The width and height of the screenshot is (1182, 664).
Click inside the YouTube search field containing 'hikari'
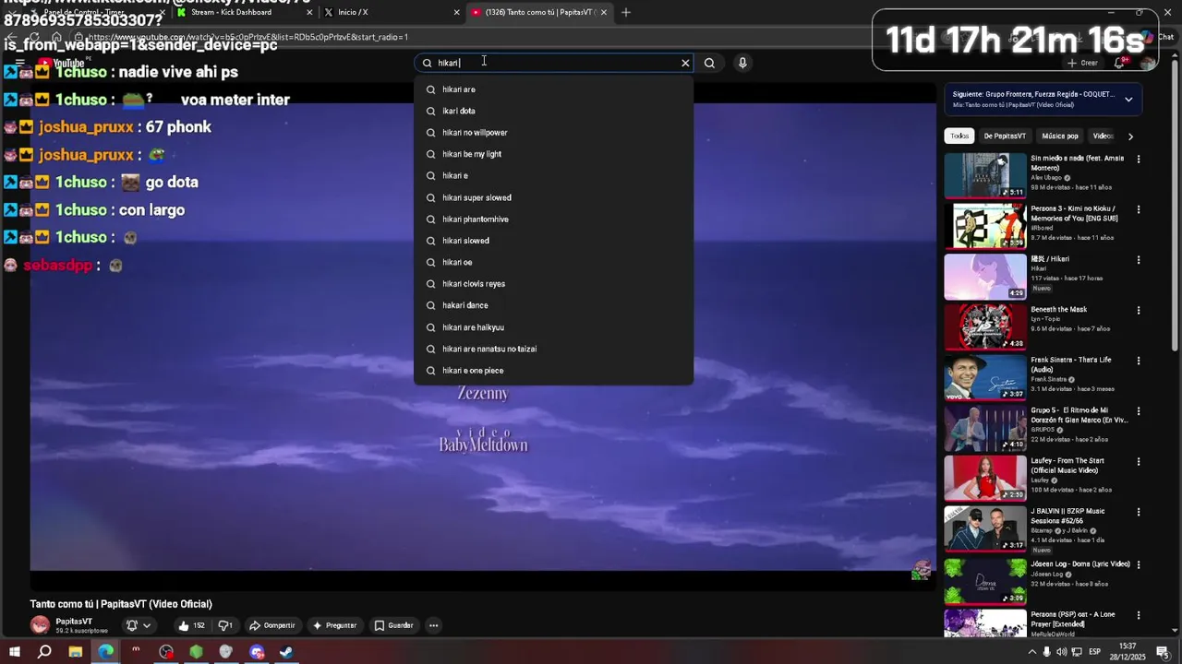coord(554,63)
